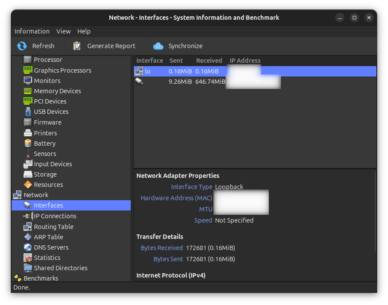388x305 pixels.
Task: Refresh the displayed network data
Action: pyautogui.click(x=38, y=46)
